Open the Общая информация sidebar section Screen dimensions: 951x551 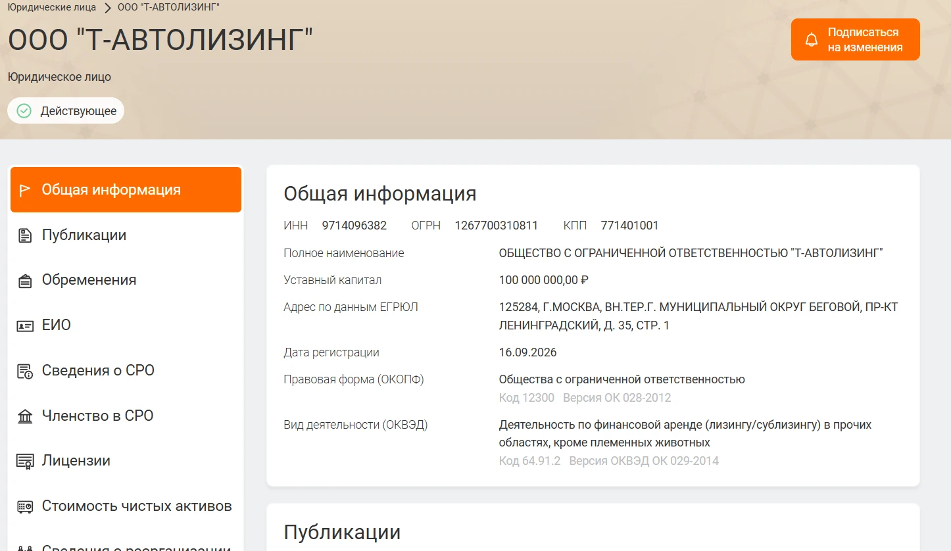(x=126, y=190)
